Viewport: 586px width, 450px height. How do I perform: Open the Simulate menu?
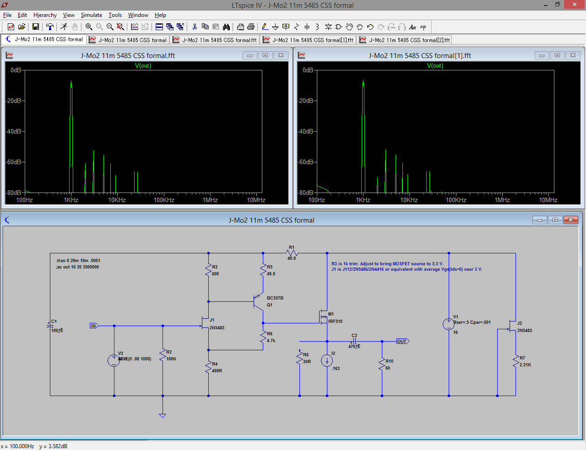pyautogui.click(x=92, y=15)
